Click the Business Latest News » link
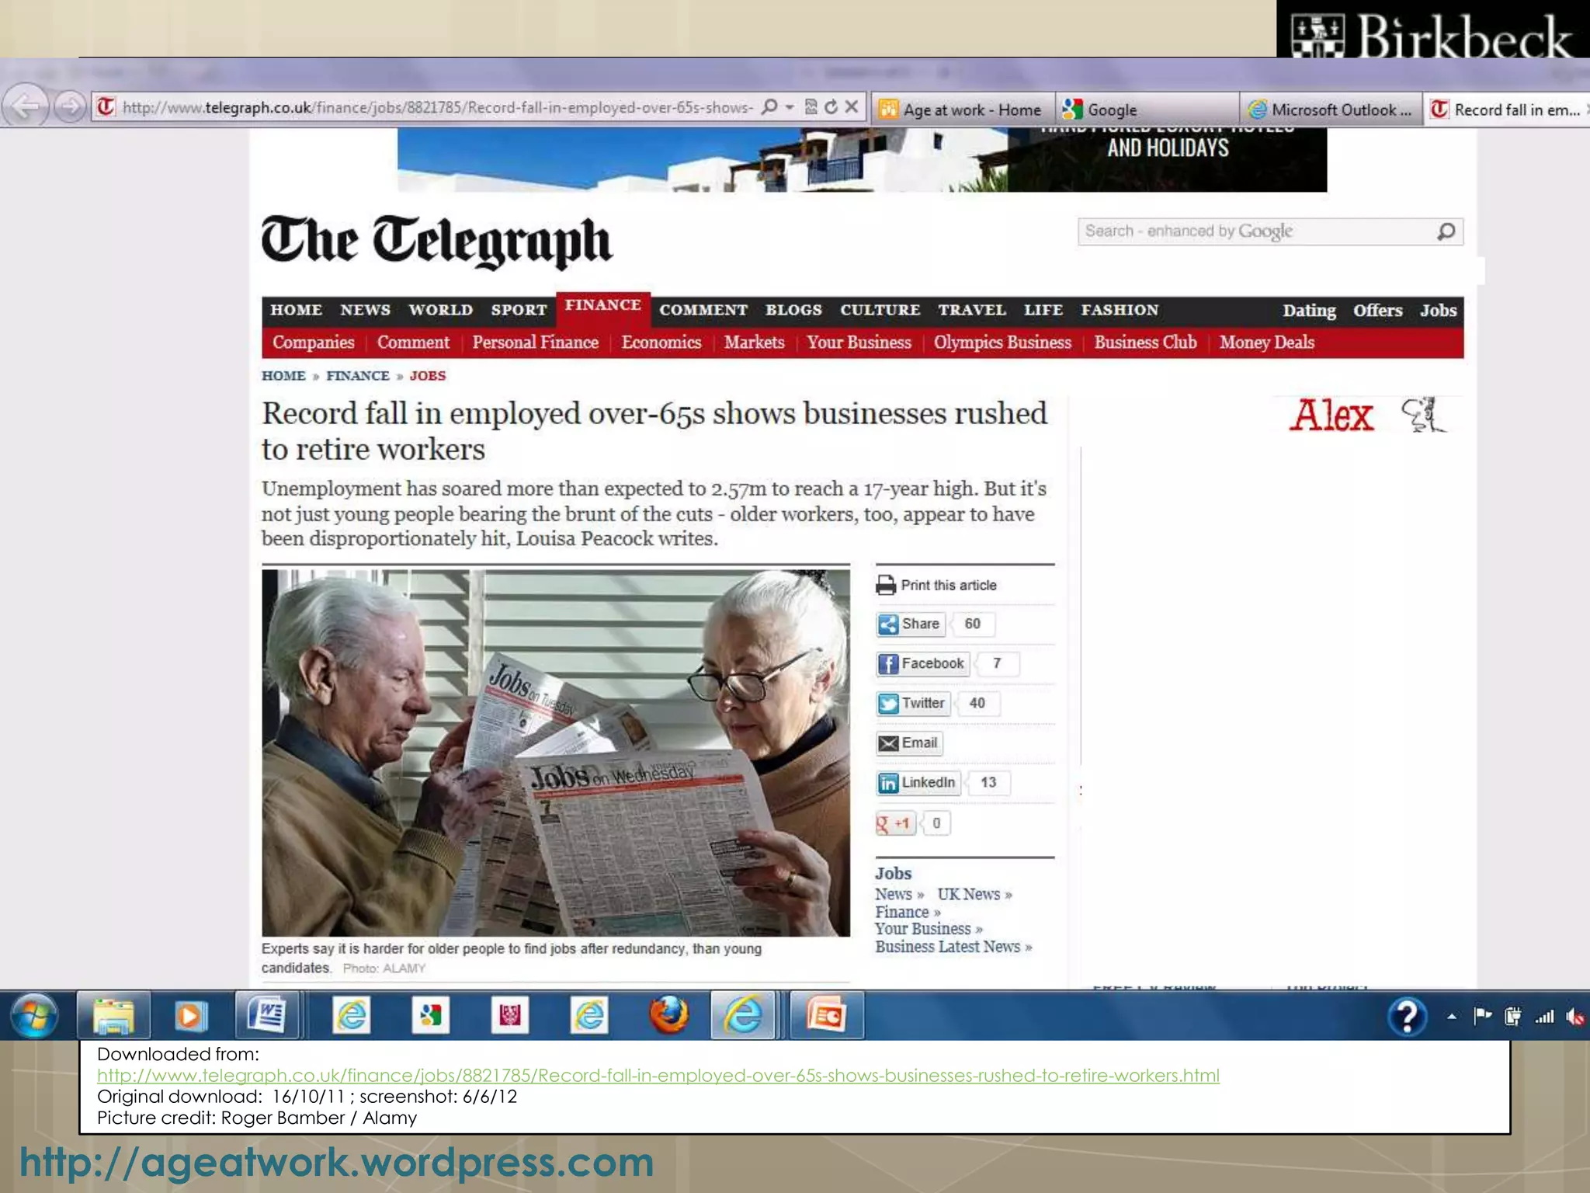This screenshot has height=1193, width=1590. click(x=953, y=947)
